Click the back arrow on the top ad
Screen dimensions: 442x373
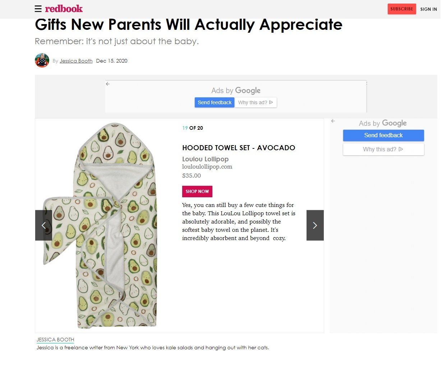[107, 84]
